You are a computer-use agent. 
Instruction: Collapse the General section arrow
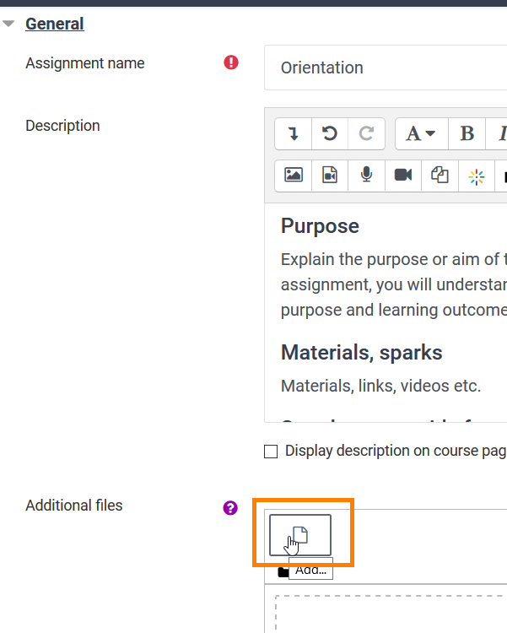(x=8, y=24)
